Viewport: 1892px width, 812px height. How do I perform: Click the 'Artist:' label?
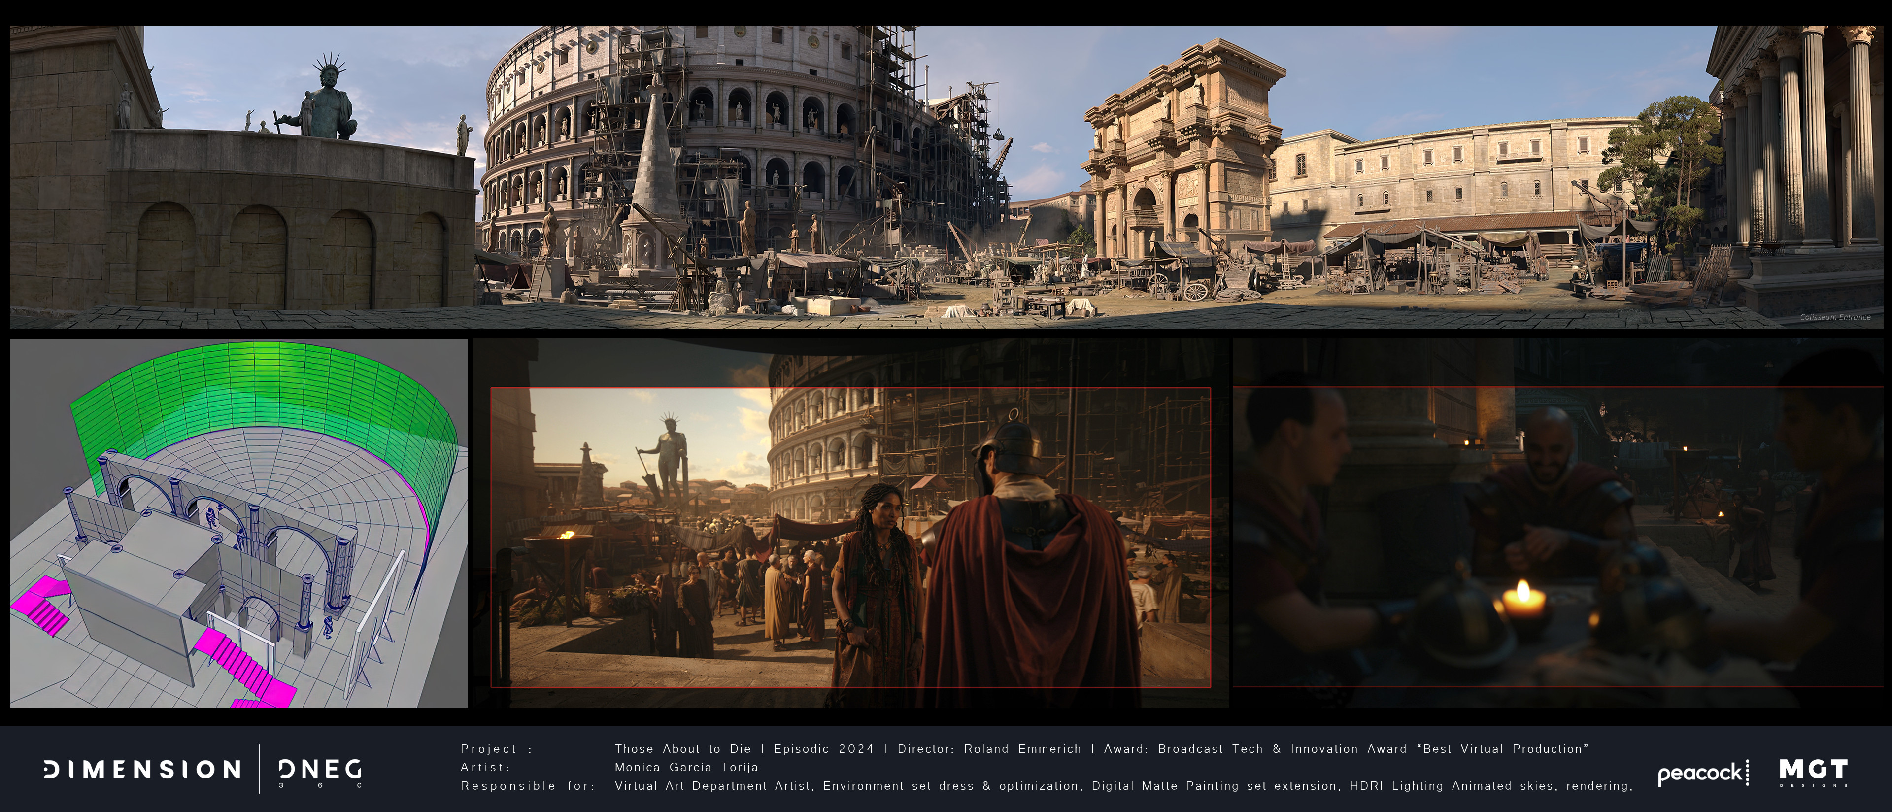[485, 767]
